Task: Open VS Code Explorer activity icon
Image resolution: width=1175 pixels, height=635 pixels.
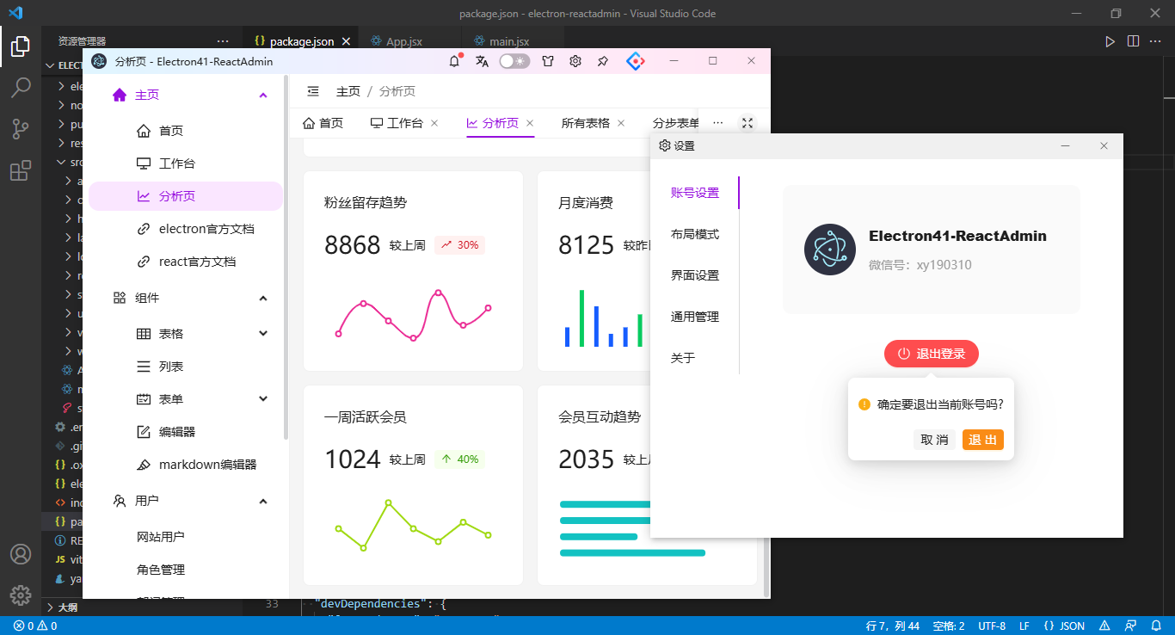Action: point(21,46)
